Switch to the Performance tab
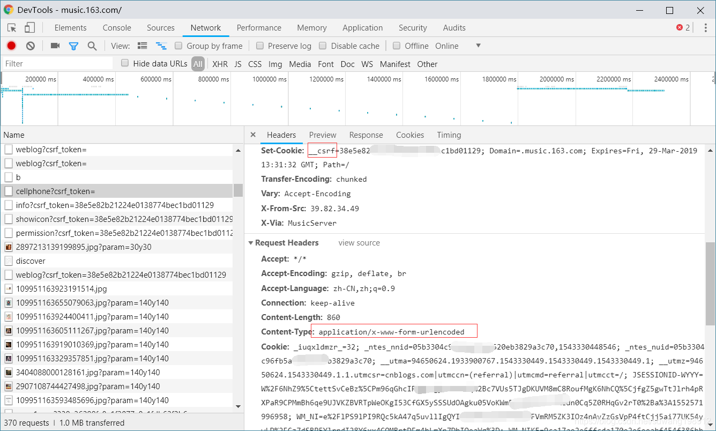The image size is (716, 431). pos(259,28)
